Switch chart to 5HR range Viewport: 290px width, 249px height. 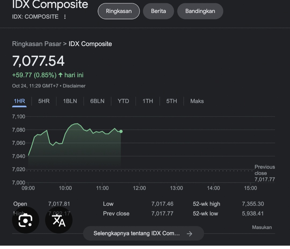coord(44,101)
